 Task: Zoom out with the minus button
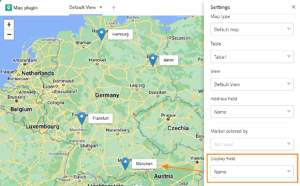pyautogui.click(x=9, y=34)
